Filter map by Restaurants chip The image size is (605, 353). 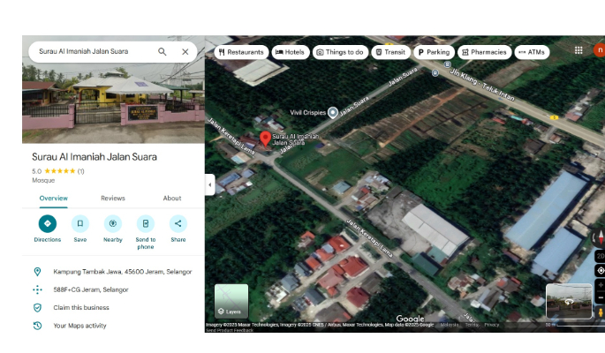(x=241, y=52)
